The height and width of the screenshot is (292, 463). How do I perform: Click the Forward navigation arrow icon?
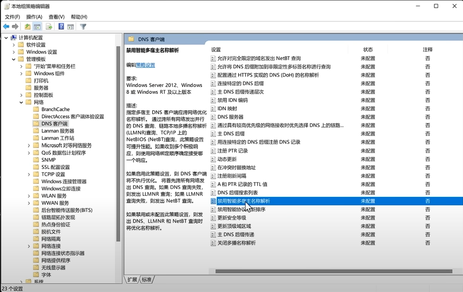[x=15, y=26]
